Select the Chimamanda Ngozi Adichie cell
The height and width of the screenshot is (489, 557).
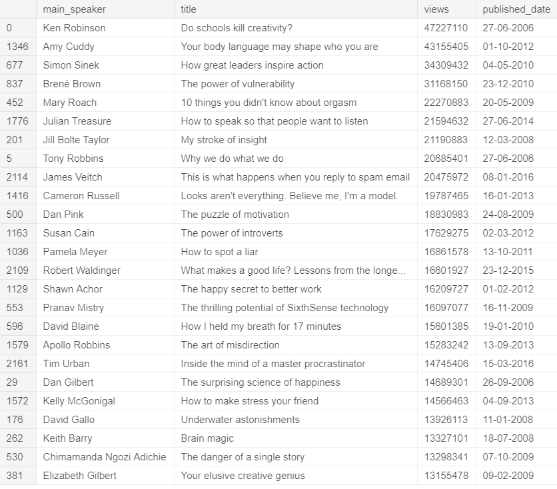point(105,457)
